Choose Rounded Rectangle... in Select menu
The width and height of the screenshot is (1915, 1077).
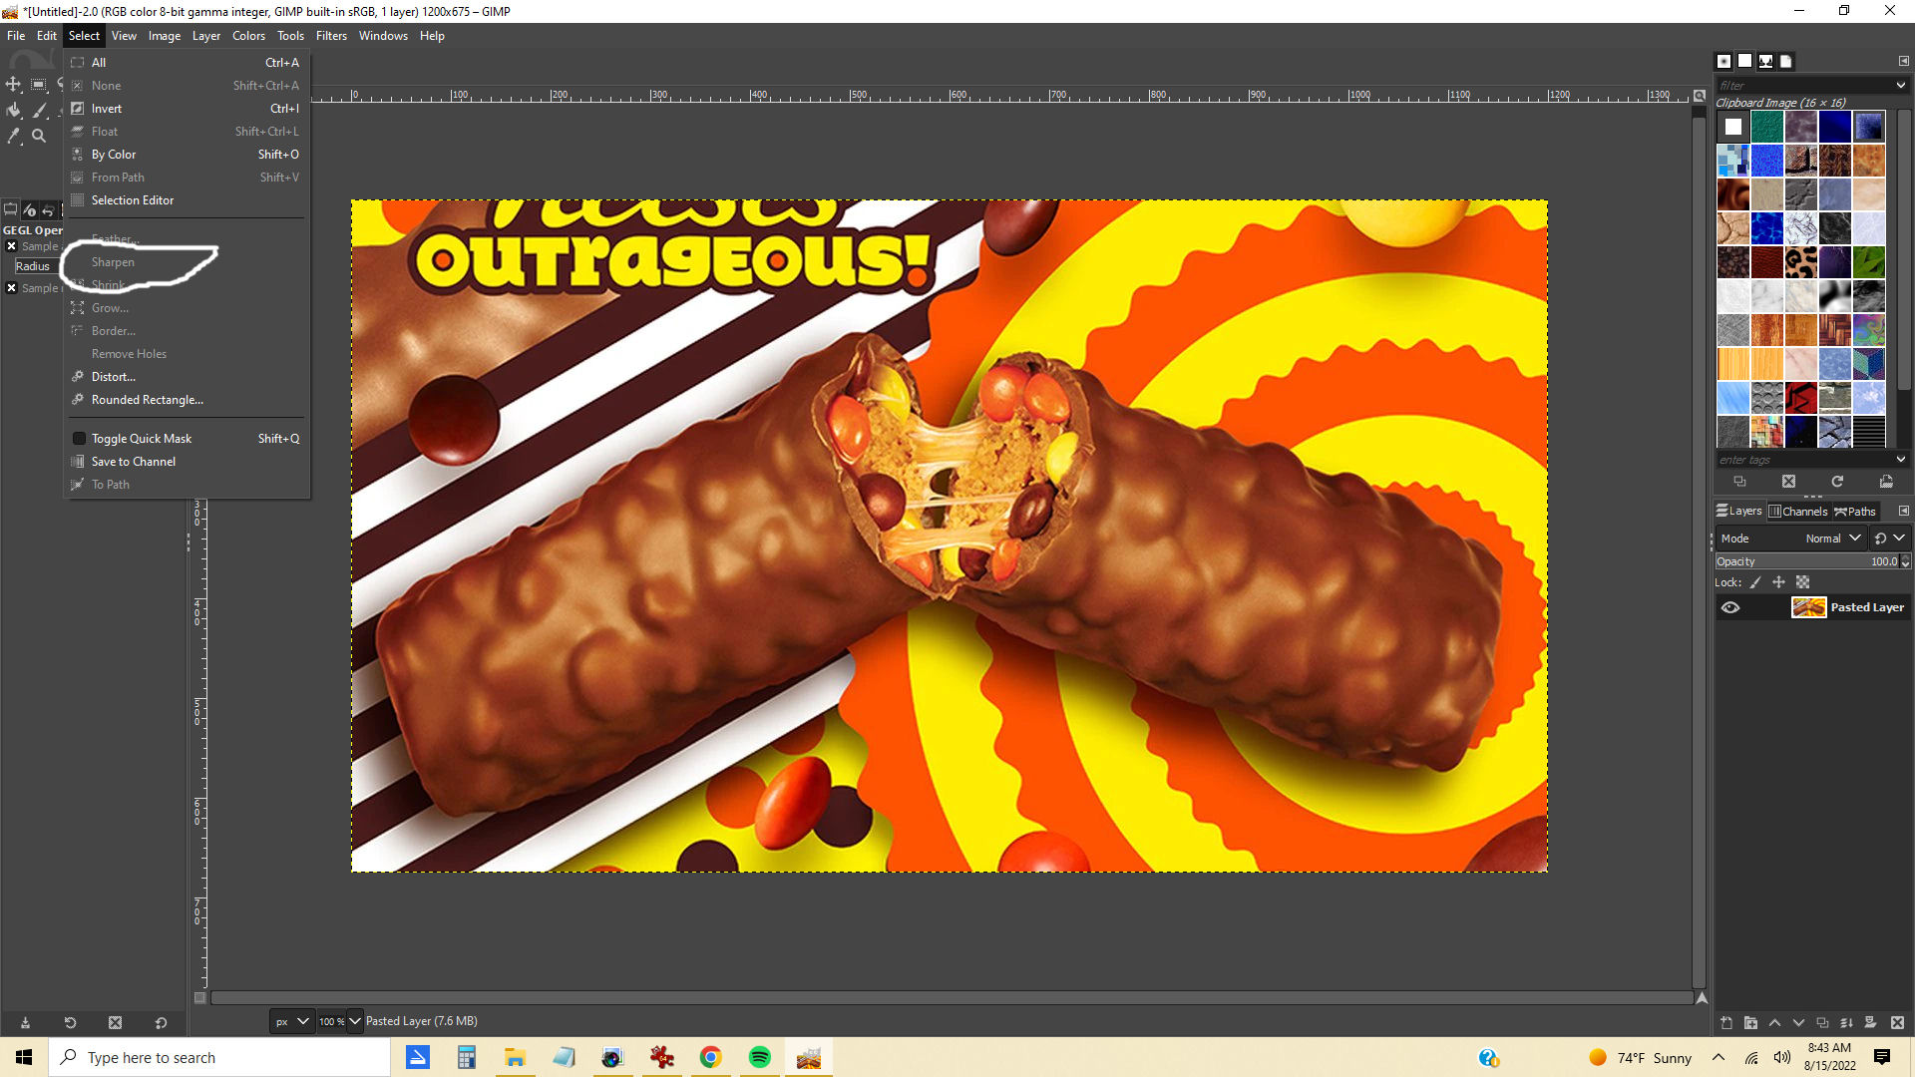[x=187, y=400]
